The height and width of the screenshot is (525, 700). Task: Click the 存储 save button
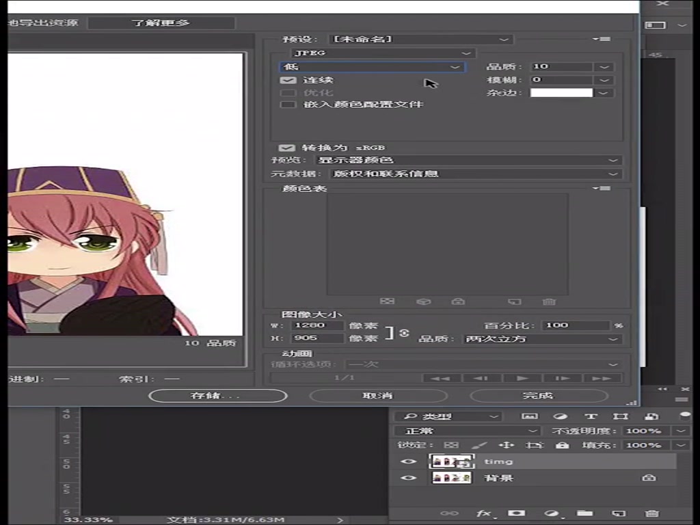tap(217, 395)
